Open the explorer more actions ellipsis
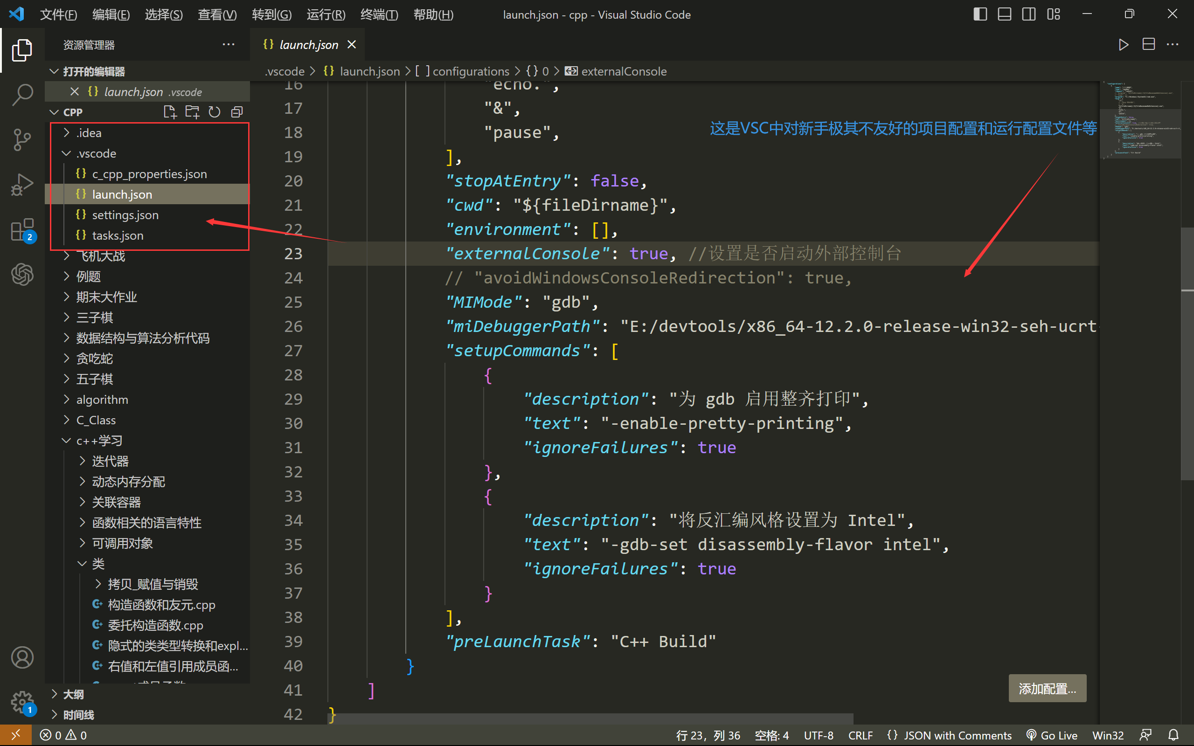This screenshot has height=746, width=1194. 229,44
